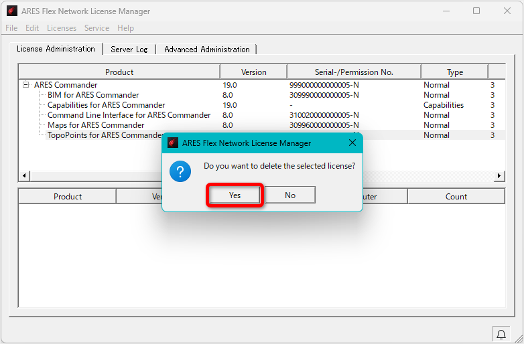
Task: Switch to the Server Log tab
Action: [x=129, y=50]
